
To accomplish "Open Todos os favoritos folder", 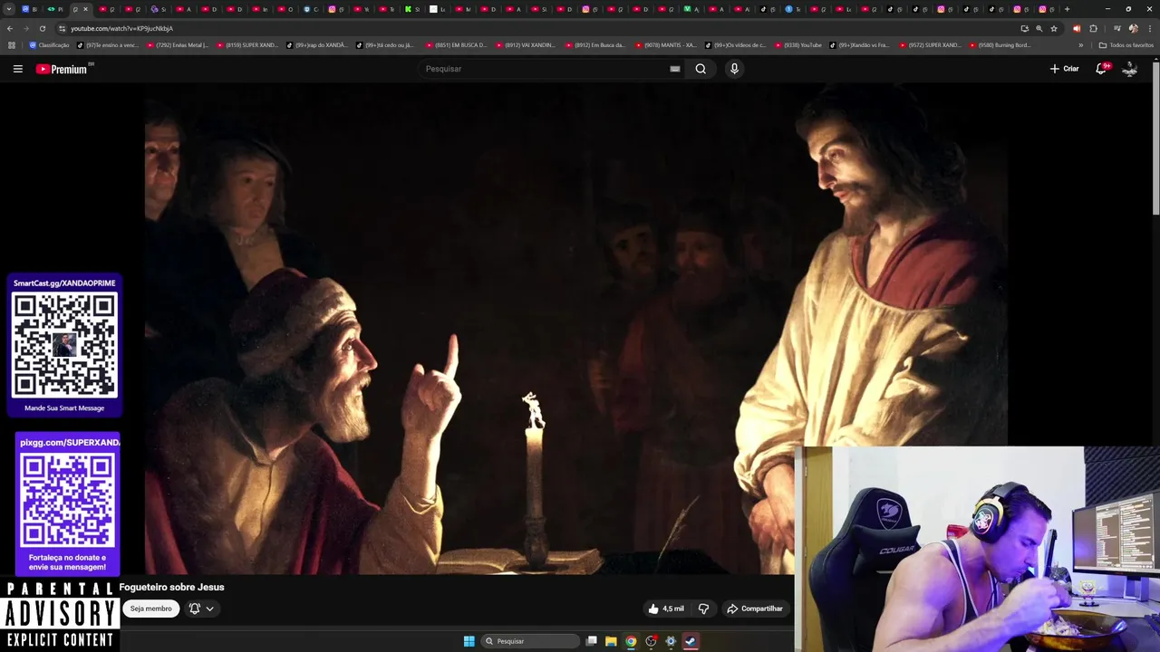I will pos(1126,45).
